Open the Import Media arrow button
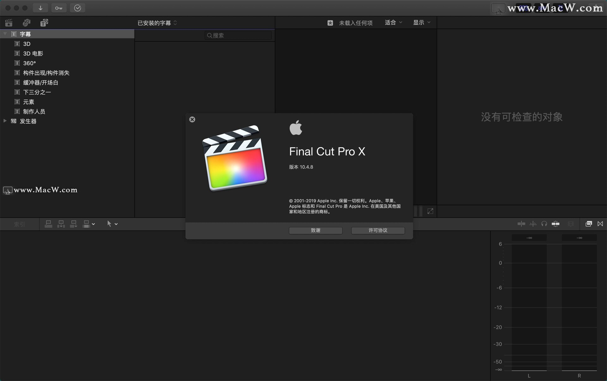 (x=40, y=8)
